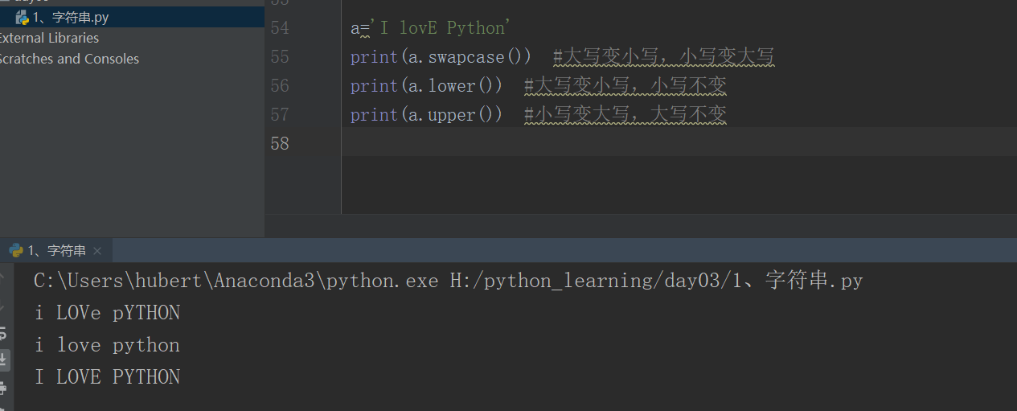This screenshot has height=411, width=1017.
Task: Click on a.upper() call in line 57
Action: (451, 115)
